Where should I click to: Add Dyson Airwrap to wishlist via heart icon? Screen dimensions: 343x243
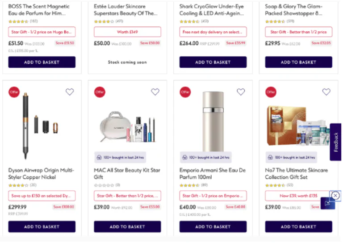[x=70, y=92]
